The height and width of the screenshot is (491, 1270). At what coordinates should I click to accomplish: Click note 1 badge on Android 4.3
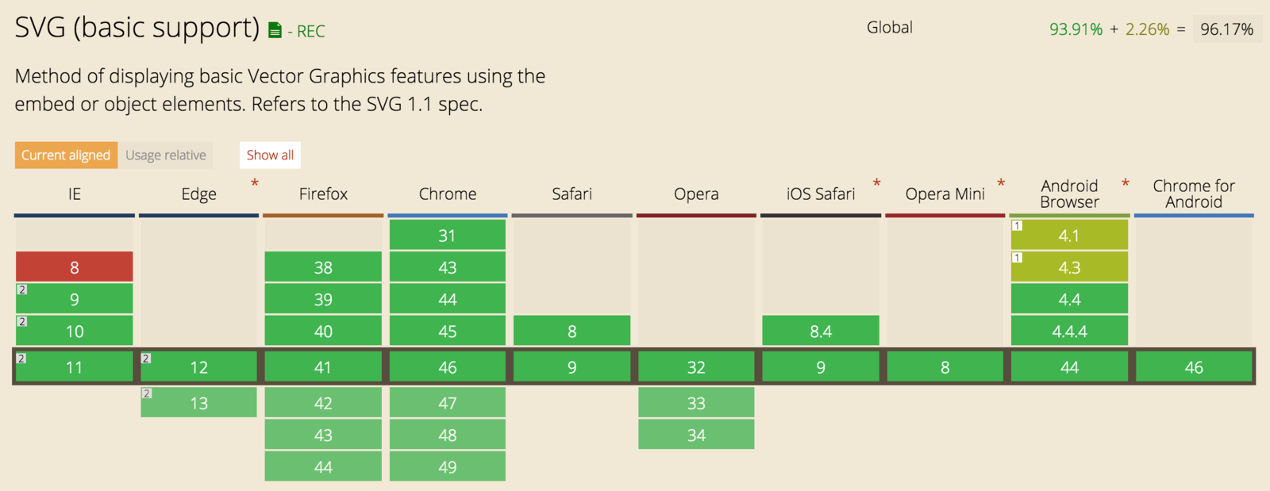tap(1018, 258)
